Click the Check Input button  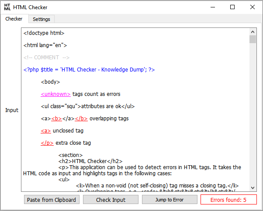pyautogui.click(x=111, y=200)
